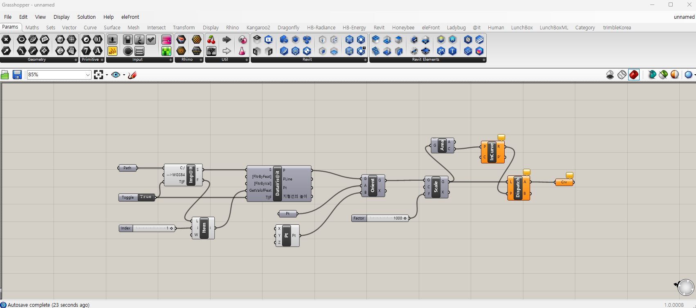Expand the Revit Elements panel
The width and height of the screenshot is (696, 308).
(x=484, y=60)
